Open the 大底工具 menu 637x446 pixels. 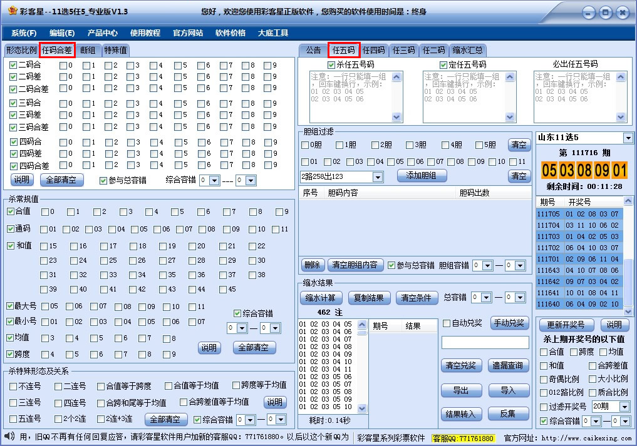coord(272,32)
